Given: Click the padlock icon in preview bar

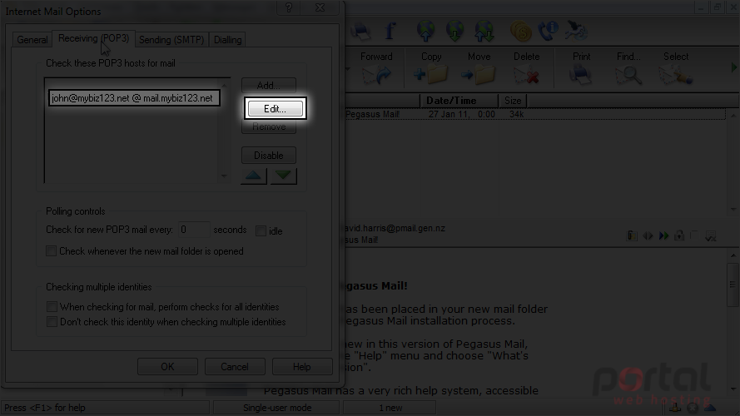Looking at the screenshot, I should 679,235.
